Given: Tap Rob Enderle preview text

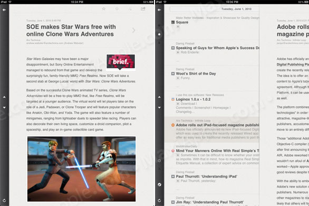Looking at the screenshot, I should pyautogui.click(x=190, y=52).
